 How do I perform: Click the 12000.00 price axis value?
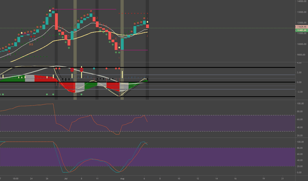(302, 23)
